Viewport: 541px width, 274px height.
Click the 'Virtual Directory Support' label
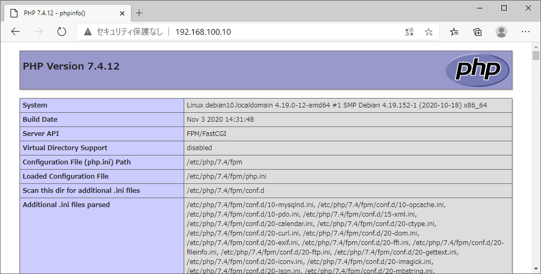tap(65, 148)
